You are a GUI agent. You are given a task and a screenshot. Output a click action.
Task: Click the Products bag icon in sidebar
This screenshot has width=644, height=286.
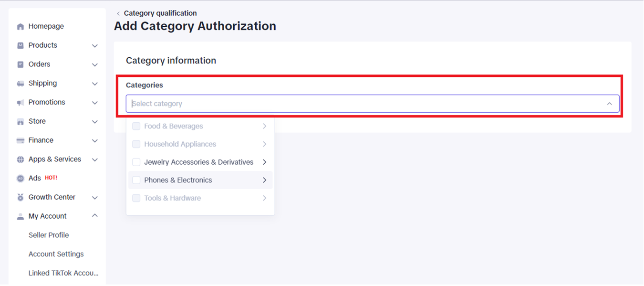[21, 45]
